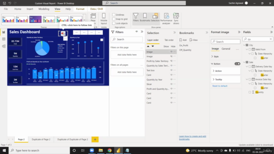The image size is (274, 154).
Task: Collapse the City table in Fields
Action: [244, 45]
